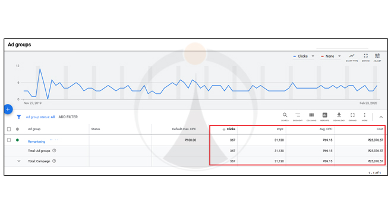391x214 pixels.
Task: Click the 1 - 1 of 1 pagination text
Action: [x=374, y=173]
